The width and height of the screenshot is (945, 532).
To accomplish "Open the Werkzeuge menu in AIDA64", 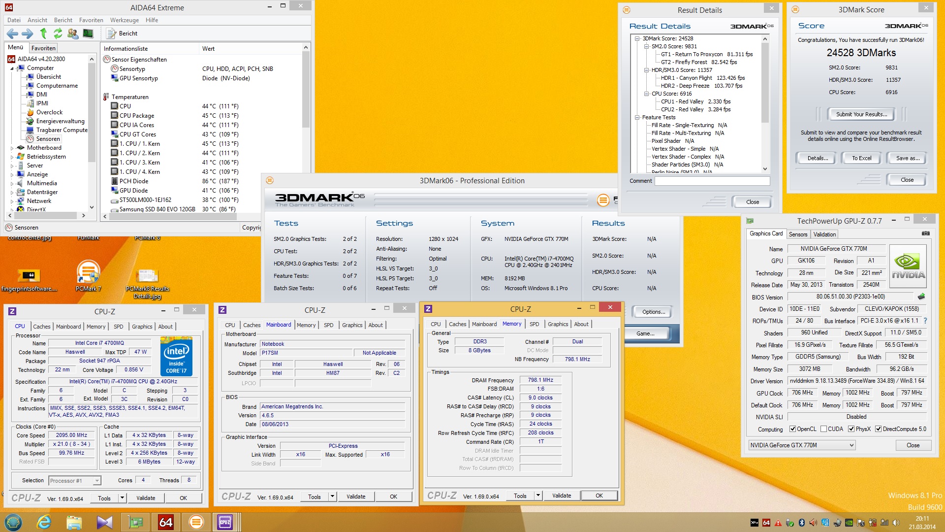I will pos(124,20).
